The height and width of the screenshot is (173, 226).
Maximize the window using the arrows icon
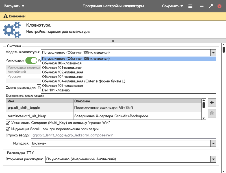pyautogui.click(x=210, y=6)
